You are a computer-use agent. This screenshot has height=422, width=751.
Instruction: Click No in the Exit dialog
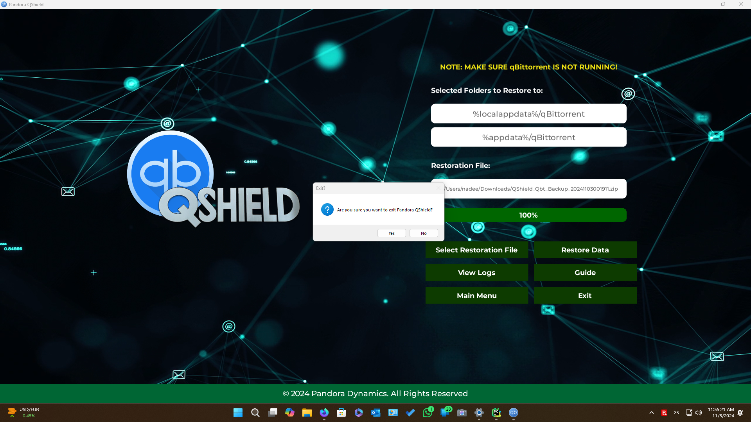coord(424,233)
